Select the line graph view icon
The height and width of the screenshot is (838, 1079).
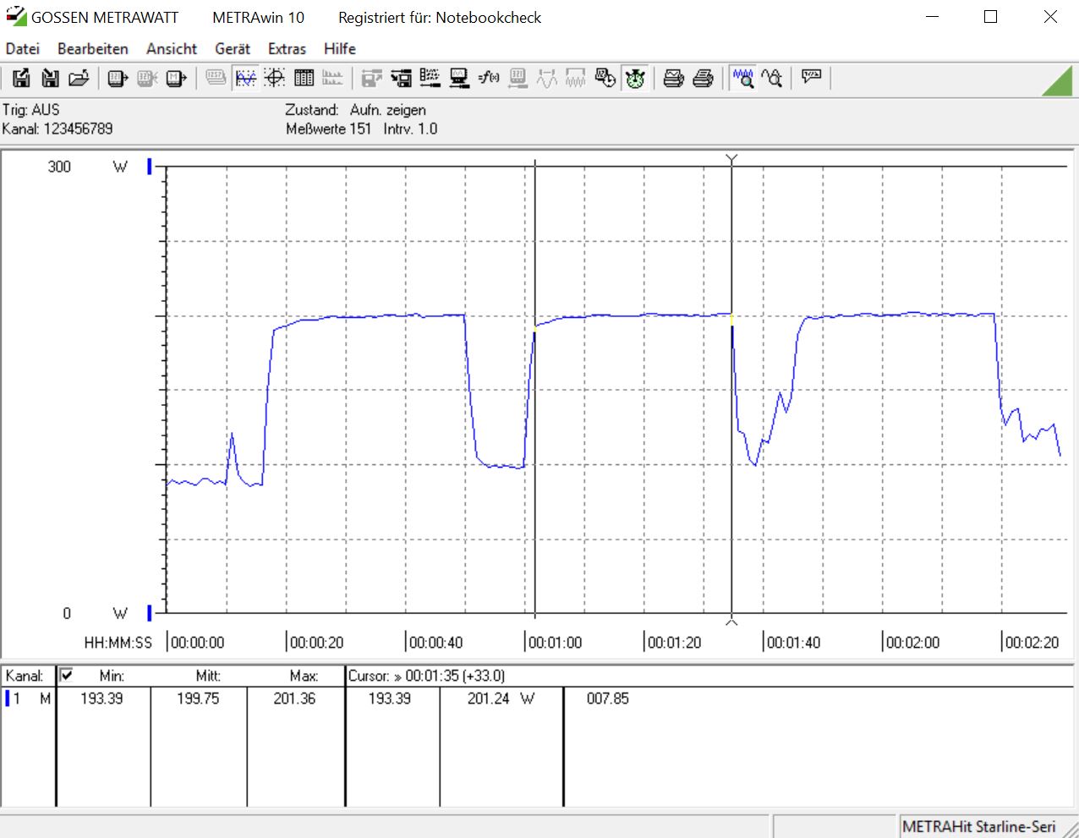point(245,79)
